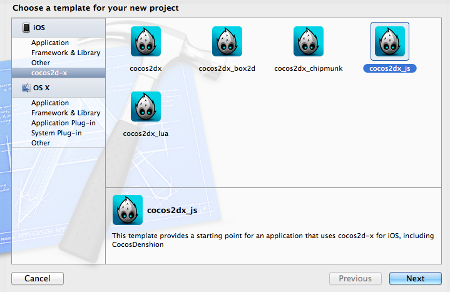
Task: Select OS X Framework & Library category
Action: [x=66, y=113]
